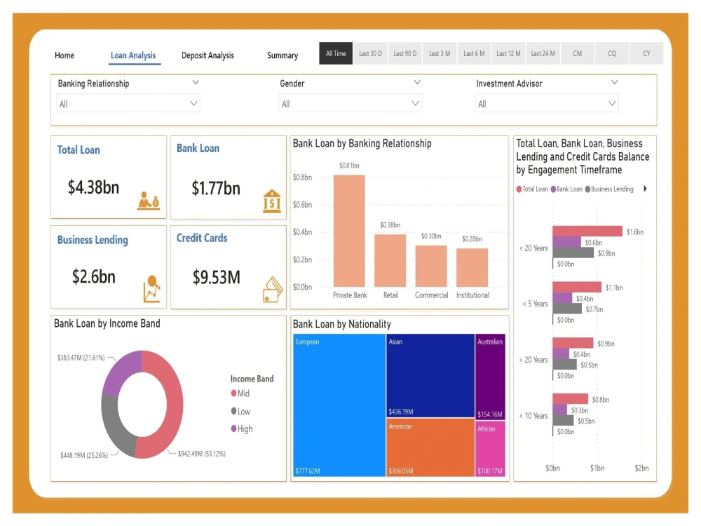The width and height of the screenshot is (701, 526).
Task: Click the purple High legend dot
Action: tap(233, 429)
